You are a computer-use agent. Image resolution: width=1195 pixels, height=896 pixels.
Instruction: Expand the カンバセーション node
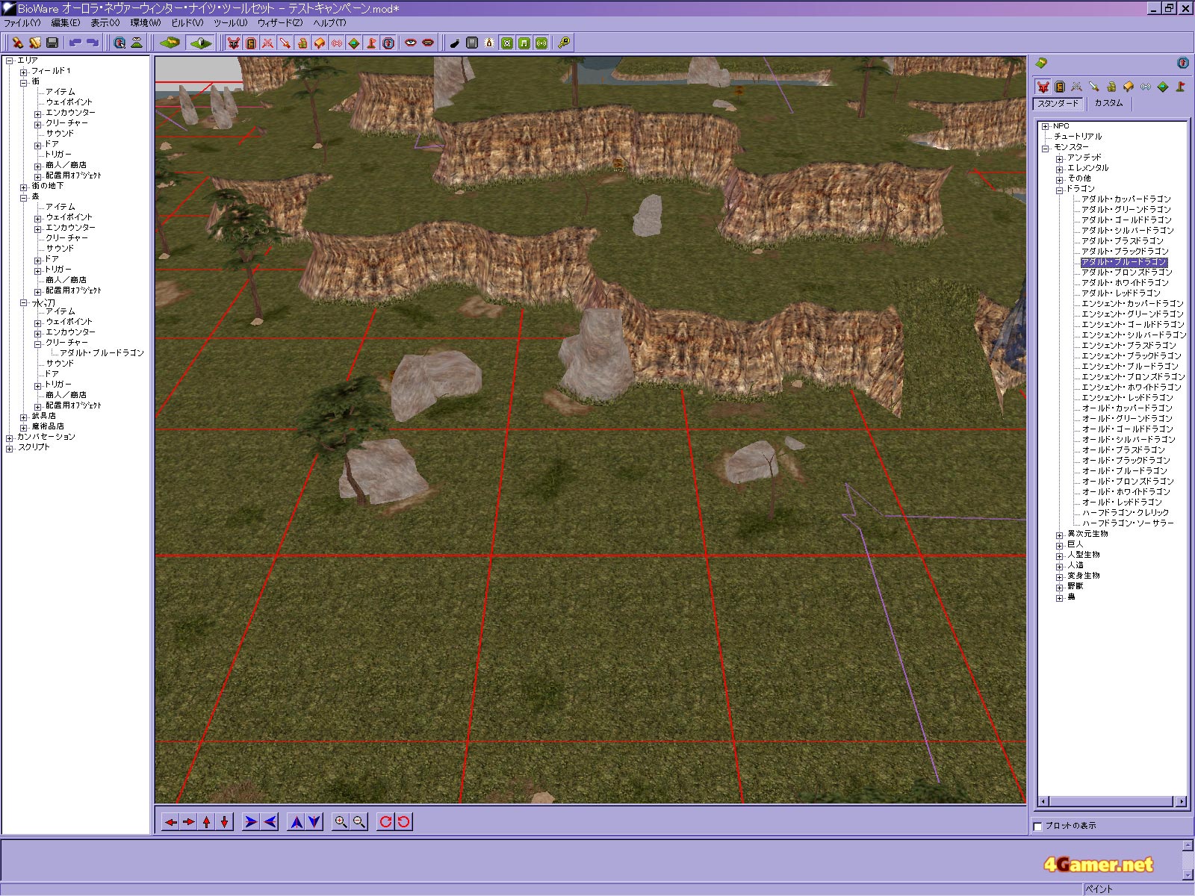tap(10, 438)
